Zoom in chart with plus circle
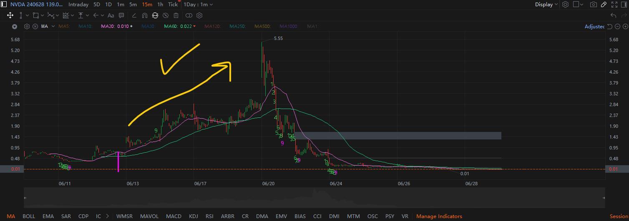This screenshot has height=221, width=629. coord(625,26)
